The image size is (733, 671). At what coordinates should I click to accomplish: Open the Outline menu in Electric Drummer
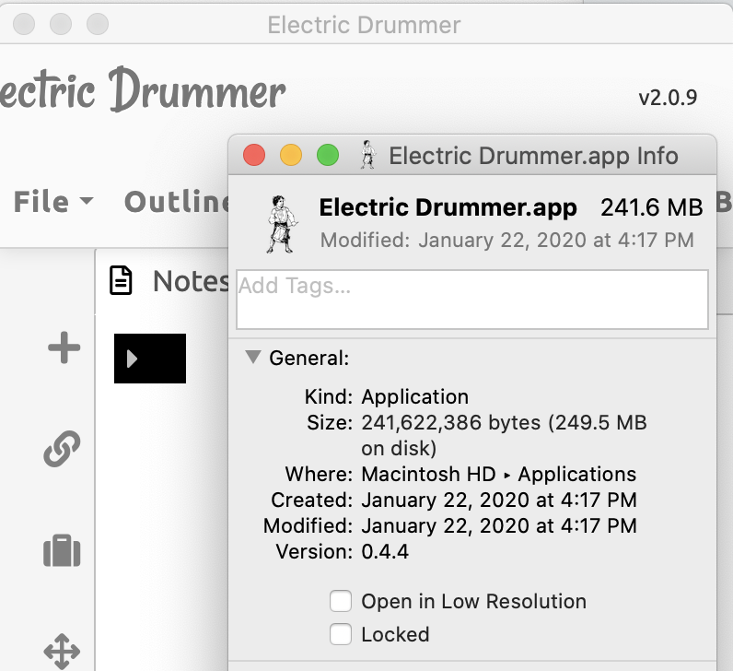[177, 202]
